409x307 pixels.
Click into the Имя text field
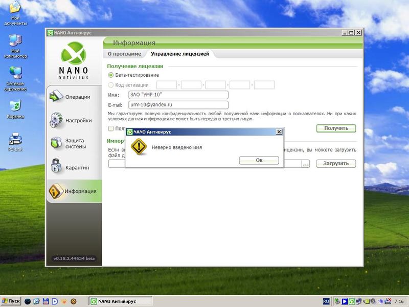[x=178, y=95]
